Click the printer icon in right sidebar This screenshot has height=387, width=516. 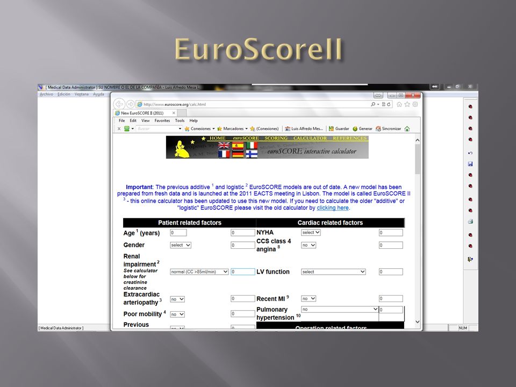coord(470,221)
